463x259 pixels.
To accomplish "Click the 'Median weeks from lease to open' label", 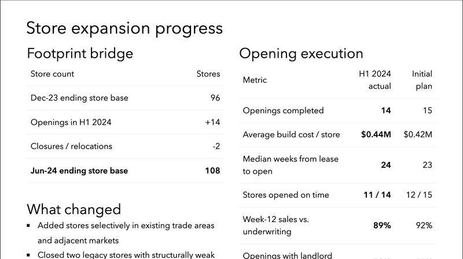I will (291, 165).
